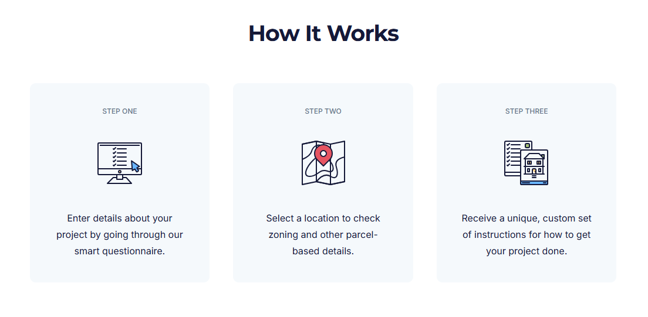The image size is (648, 317).
Task: Select the STEP ONE label
Action: coord(120,111)
